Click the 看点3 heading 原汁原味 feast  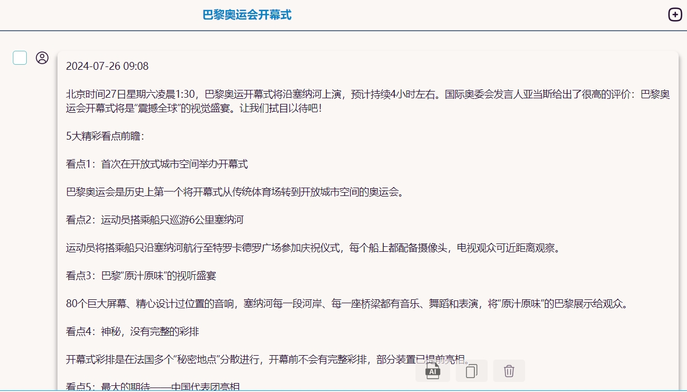[x=141, y=276]
